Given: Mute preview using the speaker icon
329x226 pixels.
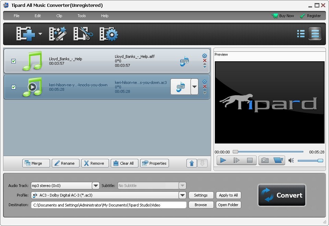Looking at the screenshot, I should point(291,160).
